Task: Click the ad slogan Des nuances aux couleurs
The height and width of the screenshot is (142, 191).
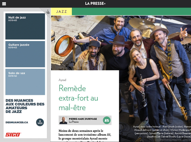Action: tap(25, 106)
